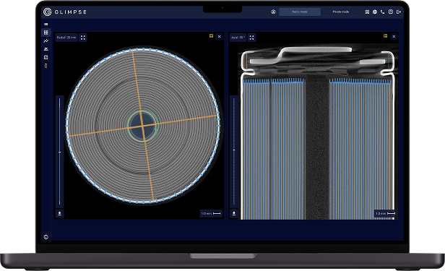Click the round icon left of Demo mode
The image size is (445, 271).
coord(273,12)
